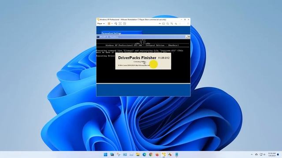Launch Google Chrome from the taskbar
This screenshot has width=282, height=158.
pos(151,154)
